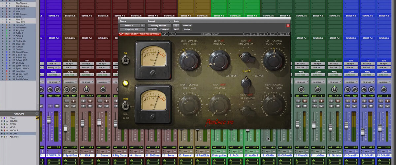Select the GTRS group
The image size is (396, 165).
pos(13,124)
